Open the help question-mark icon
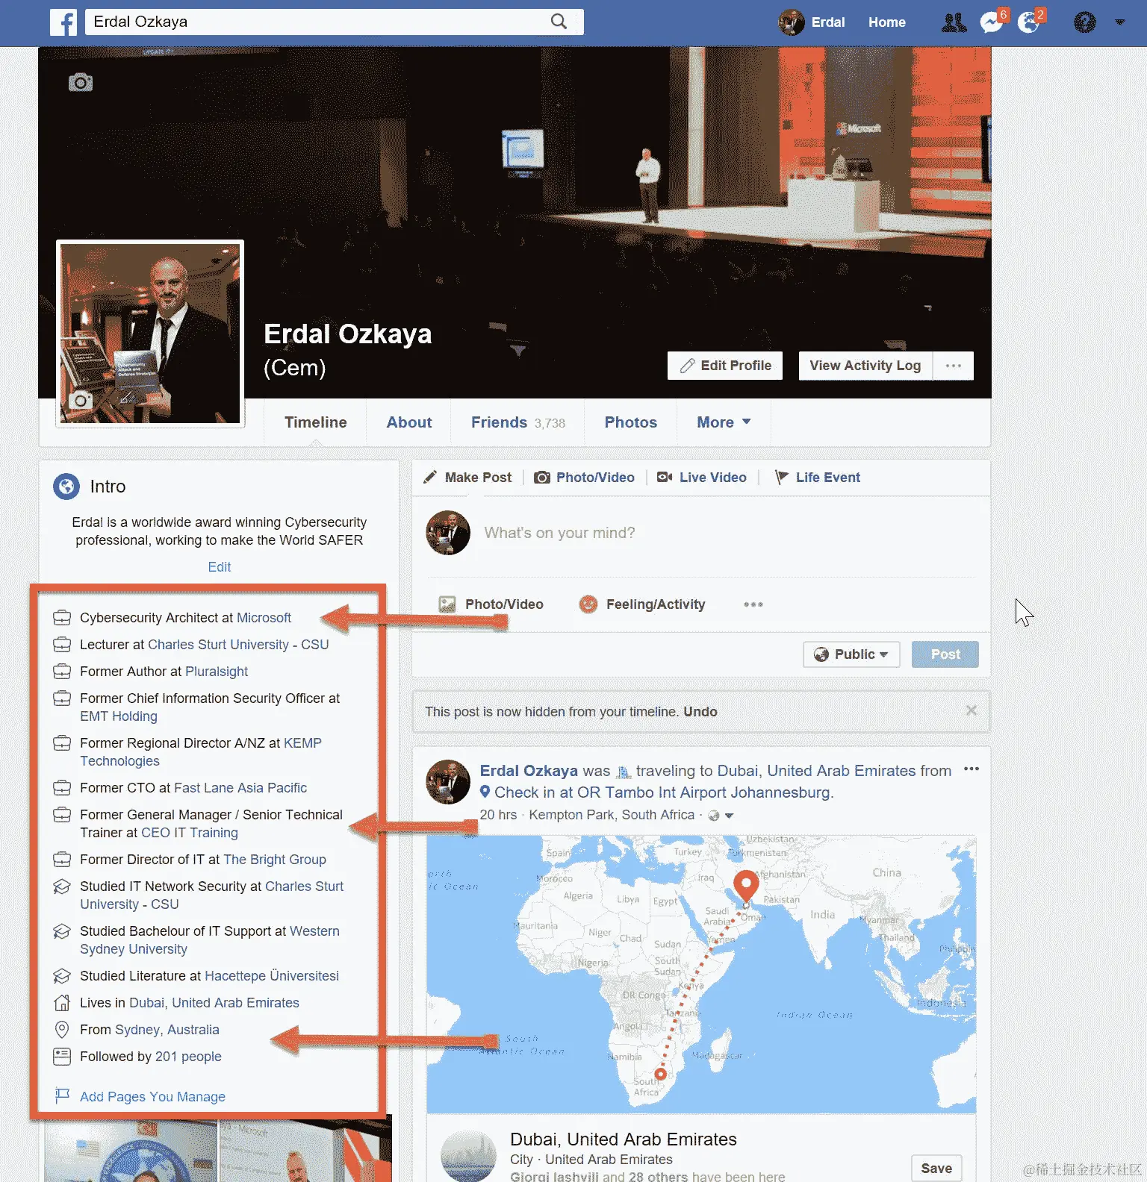Image resolution: width=1147 pixels, height=1182 pixels. pos(1084,22)
